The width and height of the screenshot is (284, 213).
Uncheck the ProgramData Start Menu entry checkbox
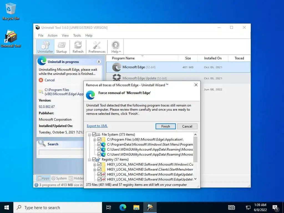pyautogui.click(x=99, y=144)
